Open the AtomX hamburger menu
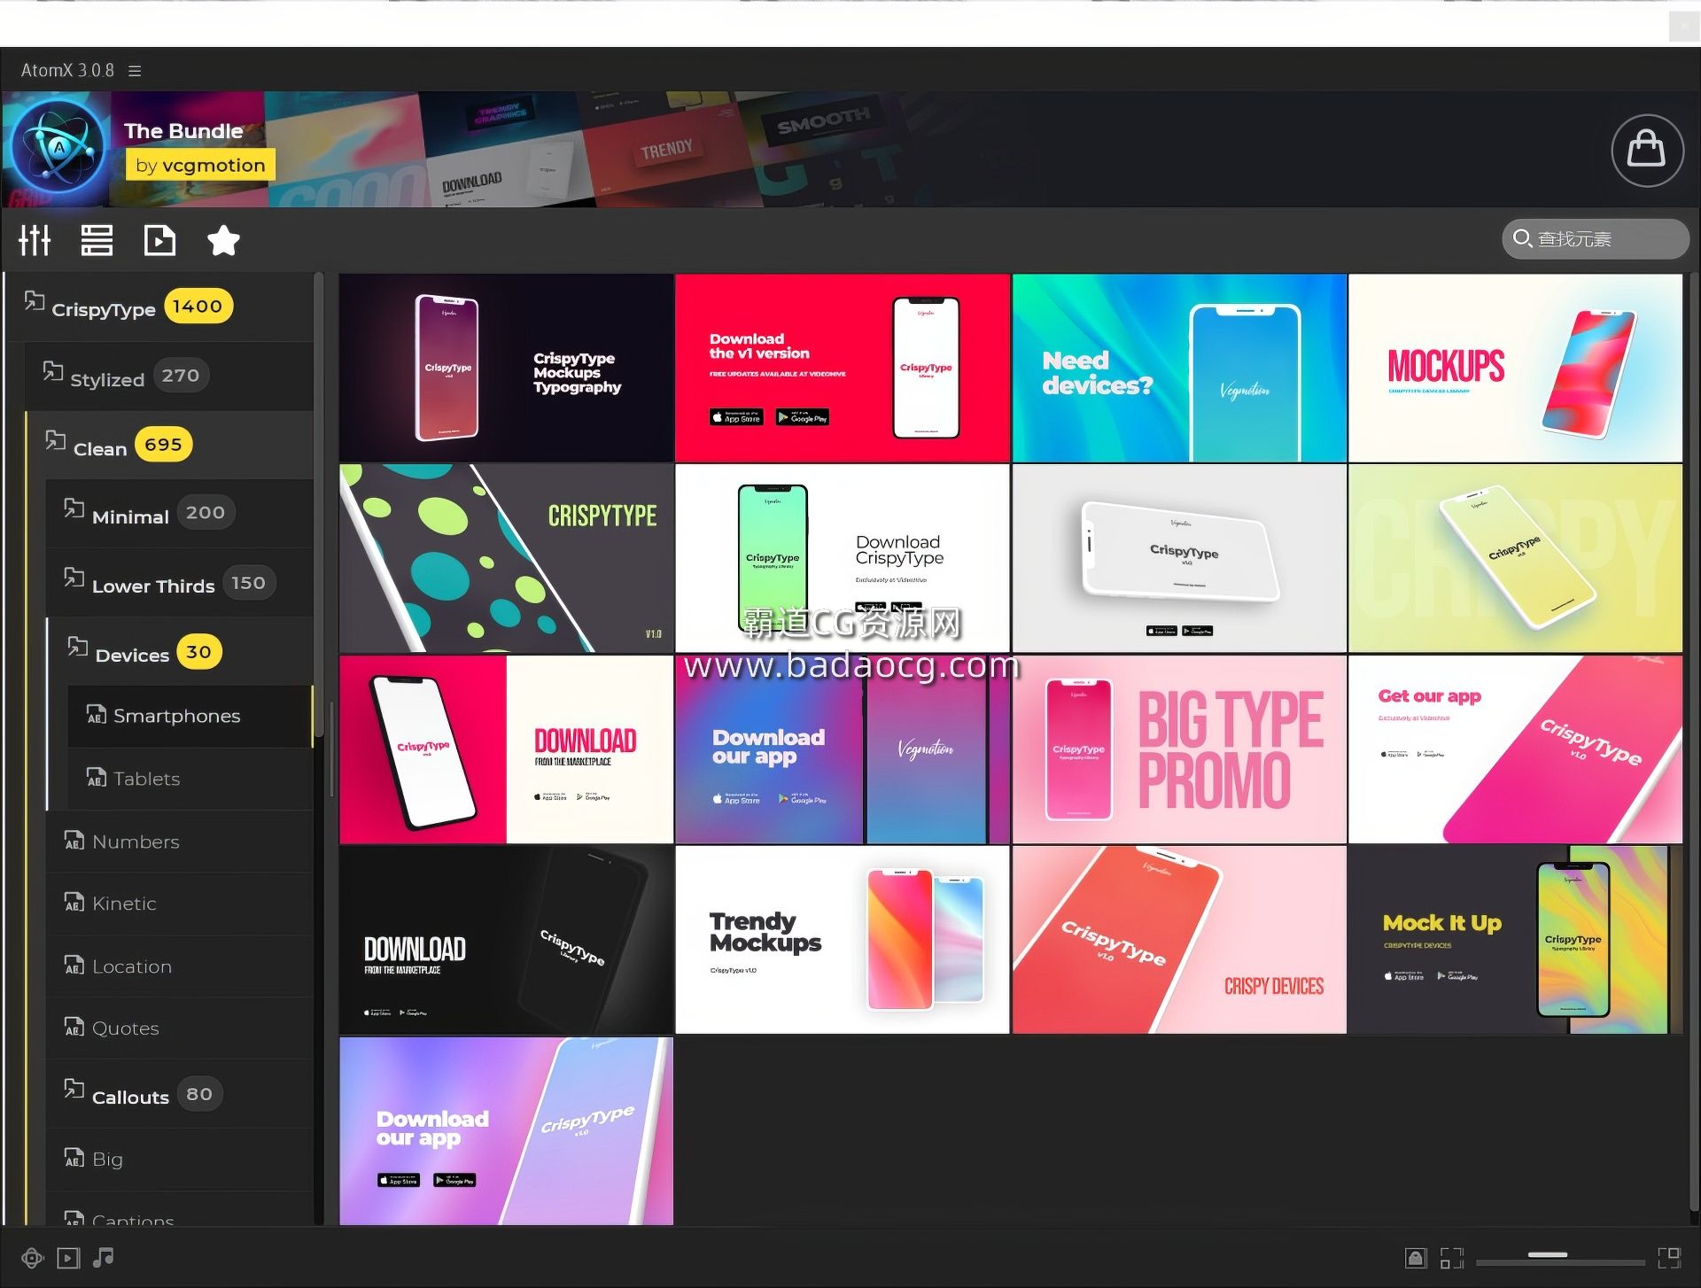This screenshot has width=1701, height=1288. coord(135,71)
